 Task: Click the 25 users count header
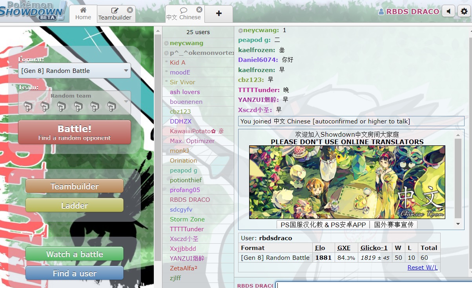point(198,32)
